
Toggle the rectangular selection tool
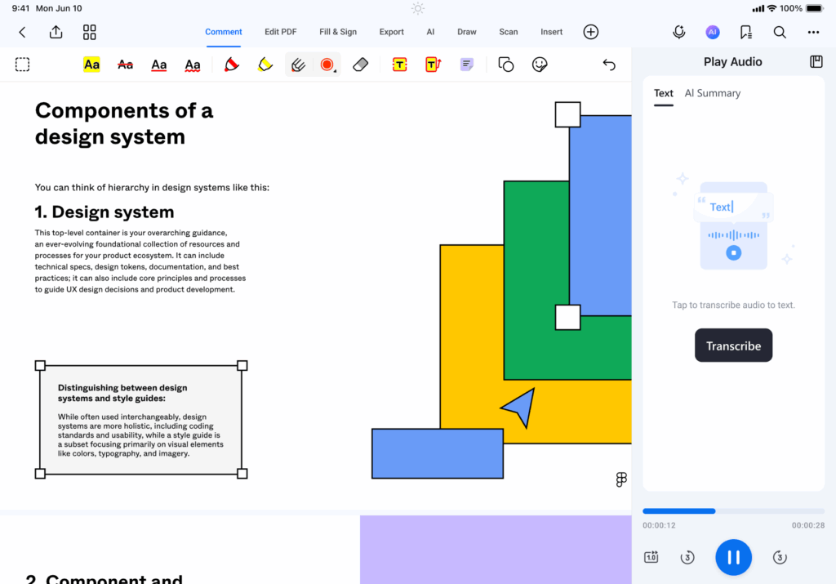pos(23,65)
